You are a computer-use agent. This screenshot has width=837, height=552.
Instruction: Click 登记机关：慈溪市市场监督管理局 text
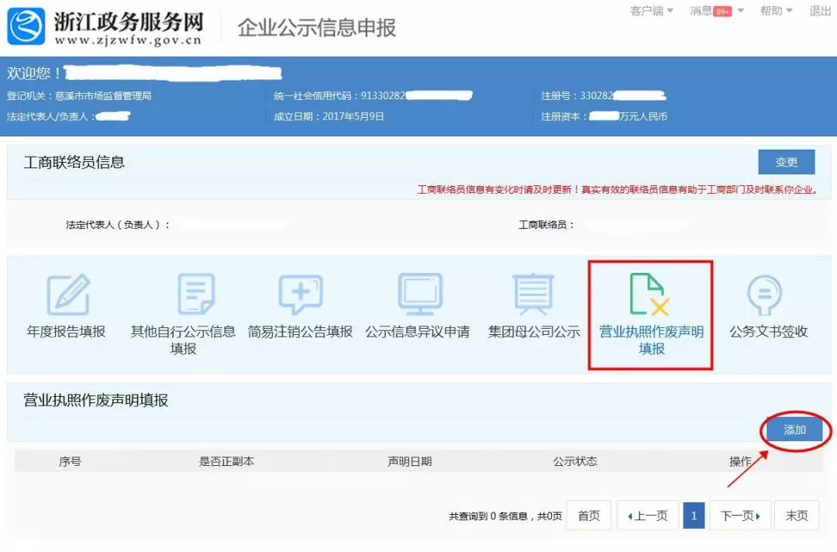point(79,95)
